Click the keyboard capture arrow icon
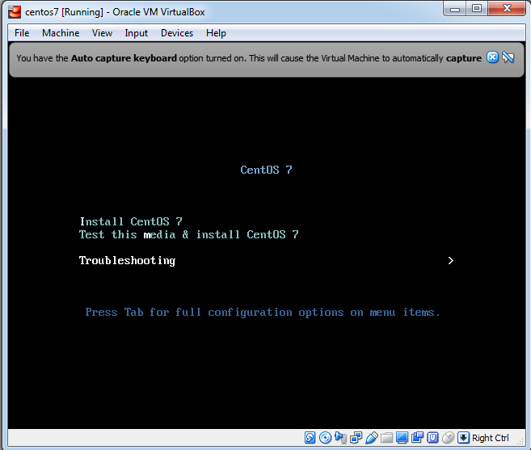Screen dimensions: 531x450 pyautogui.click(x=463, y=437)
